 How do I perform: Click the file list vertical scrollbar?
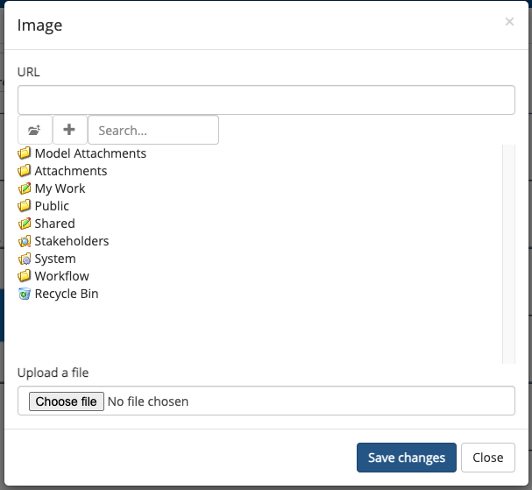pyautogui.click(x=508, y=254)
